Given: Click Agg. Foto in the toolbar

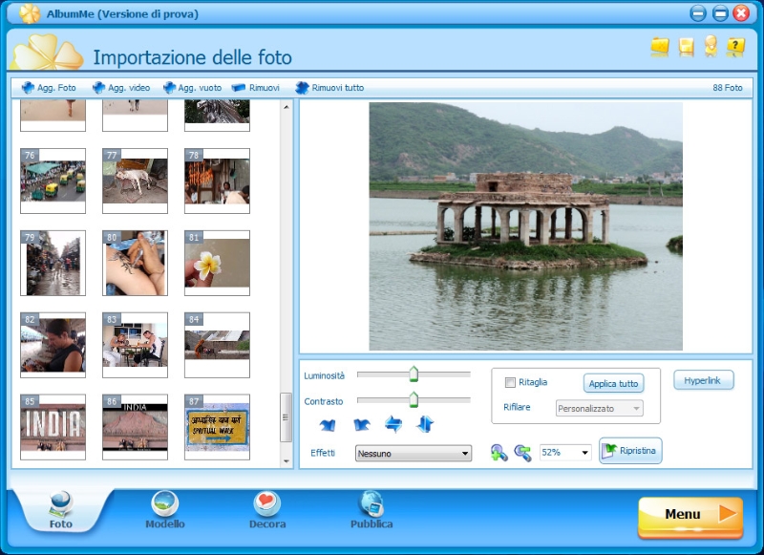Looking at the screenshot, I should (49, 88).
